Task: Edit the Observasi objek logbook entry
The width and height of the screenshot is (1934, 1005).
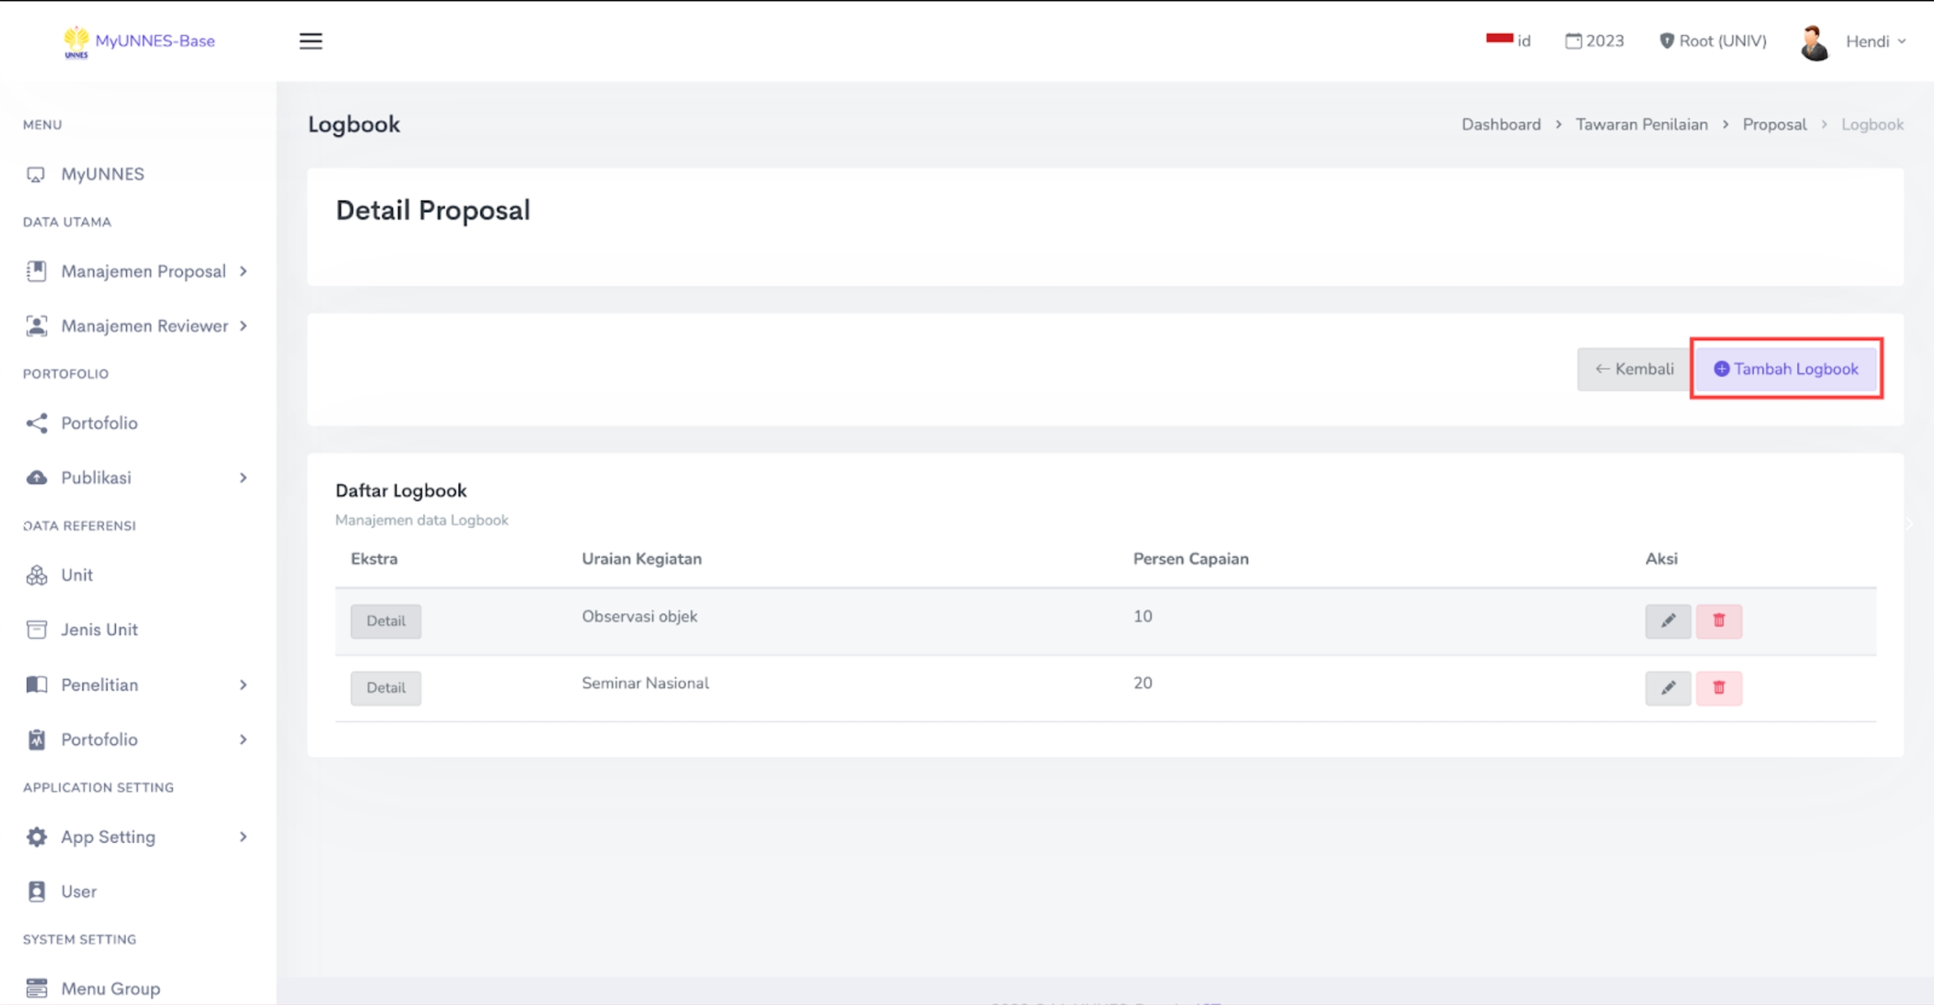Action: (1667, 621)
